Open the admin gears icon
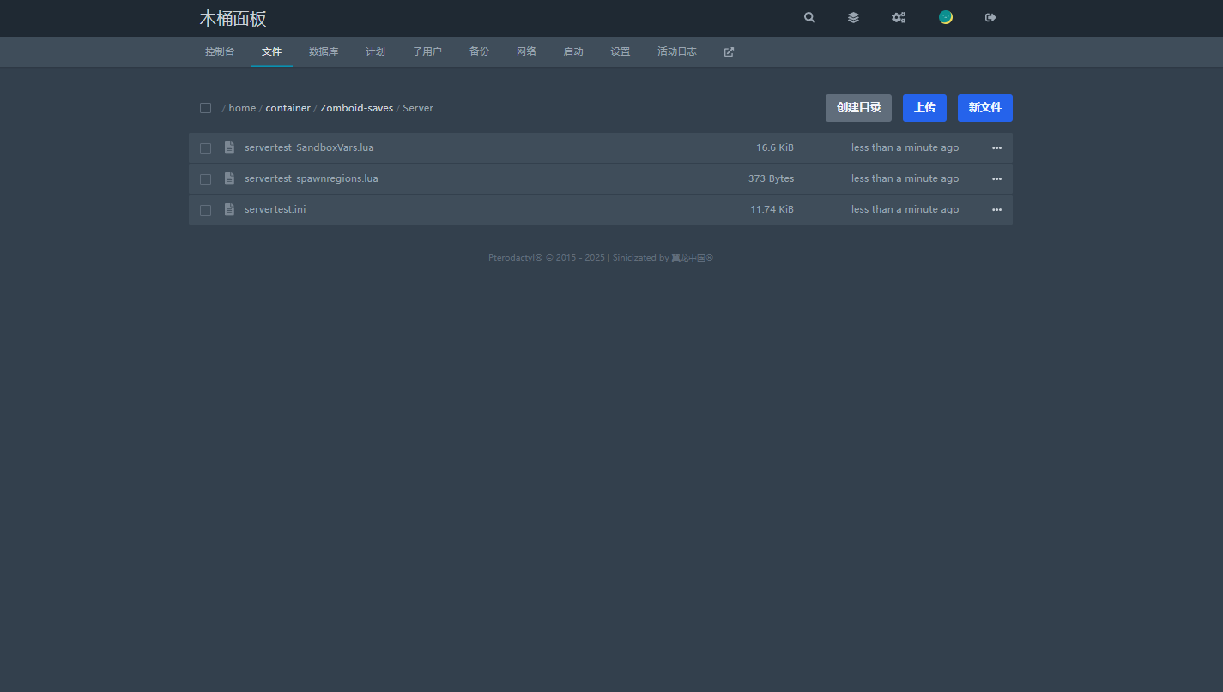1223x692 pixels. point(898,18)
